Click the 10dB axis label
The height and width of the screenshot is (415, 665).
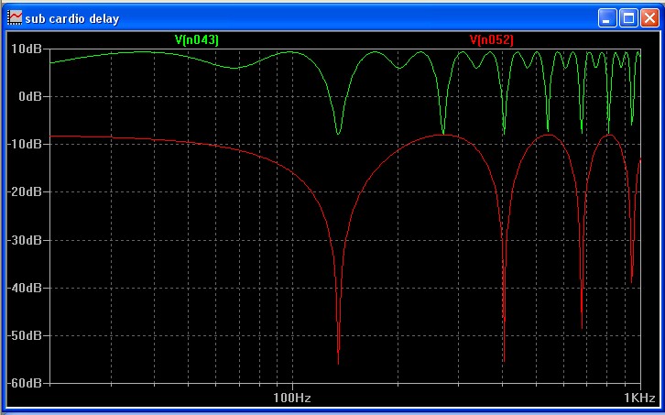(x=27, y=49)
